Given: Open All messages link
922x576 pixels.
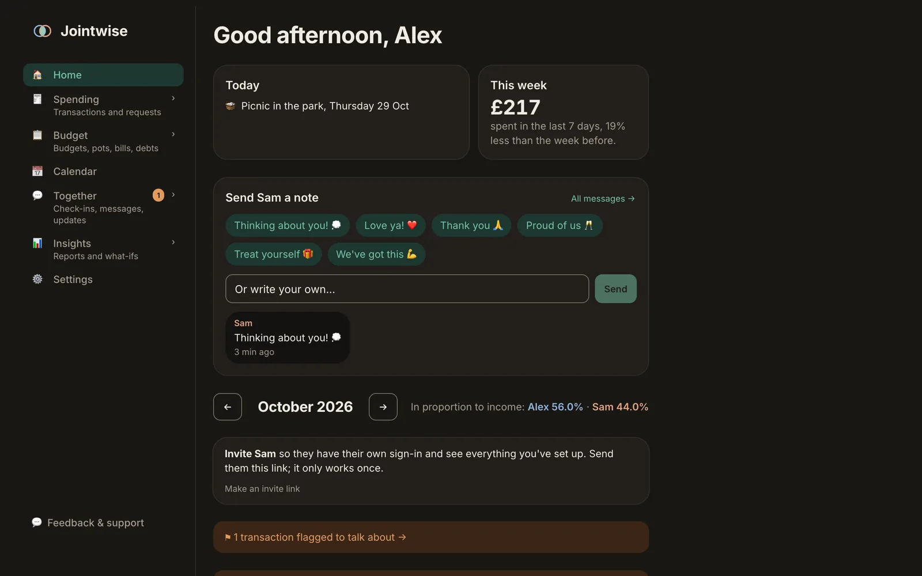Looking at the screenshot, I should pyautogui.click(x=603, y=199).
